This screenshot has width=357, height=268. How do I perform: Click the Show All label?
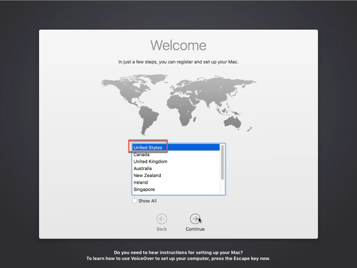[147, 201]
